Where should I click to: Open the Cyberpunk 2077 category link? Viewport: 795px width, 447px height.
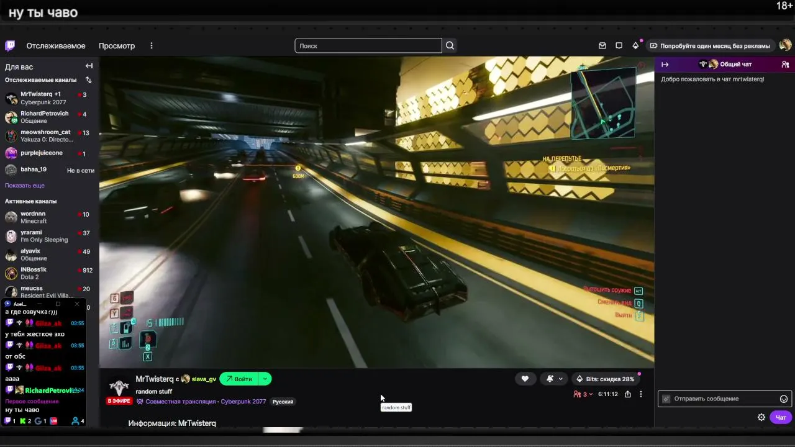pyautogui.click(x=243, y=402)
